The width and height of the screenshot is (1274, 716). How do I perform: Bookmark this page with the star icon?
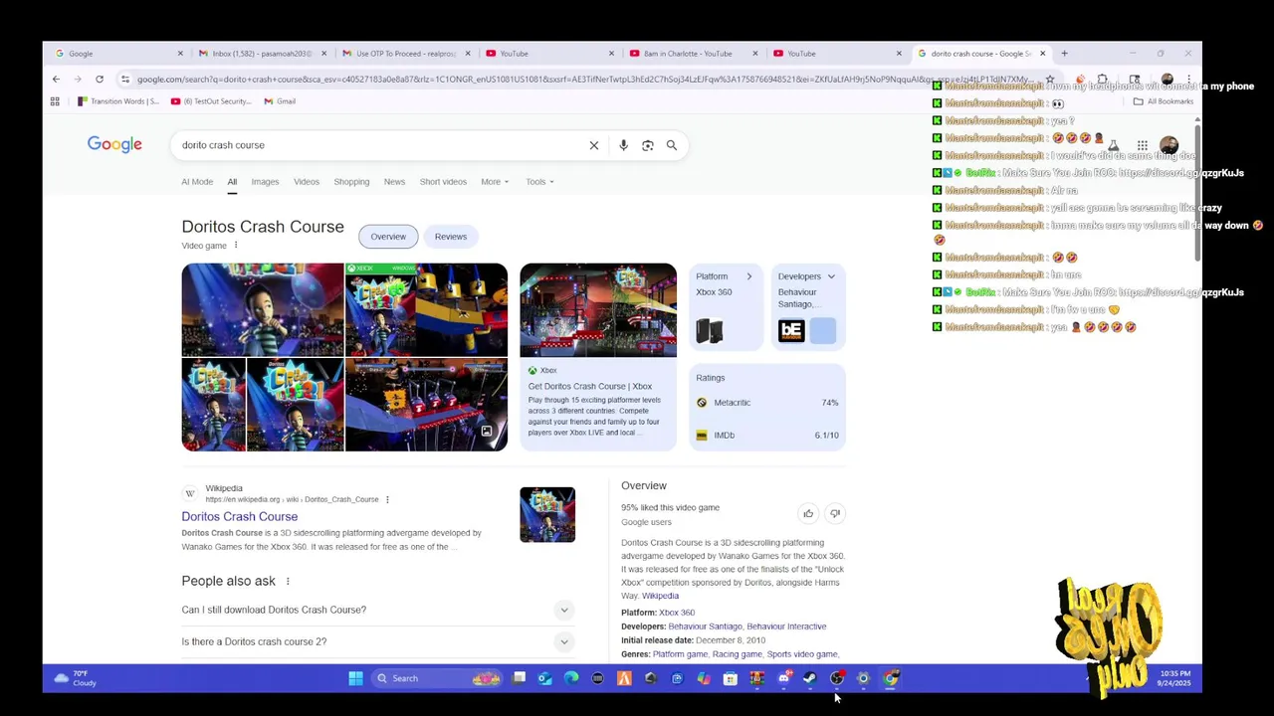tap(1050, 79)
